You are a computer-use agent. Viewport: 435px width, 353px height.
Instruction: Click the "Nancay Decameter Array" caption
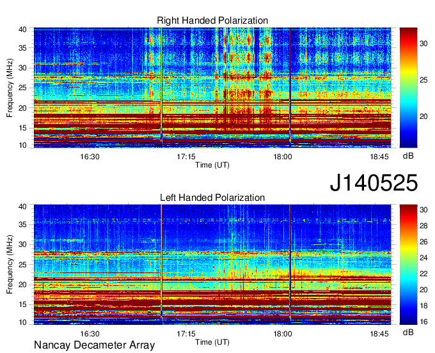click(94, 345)
